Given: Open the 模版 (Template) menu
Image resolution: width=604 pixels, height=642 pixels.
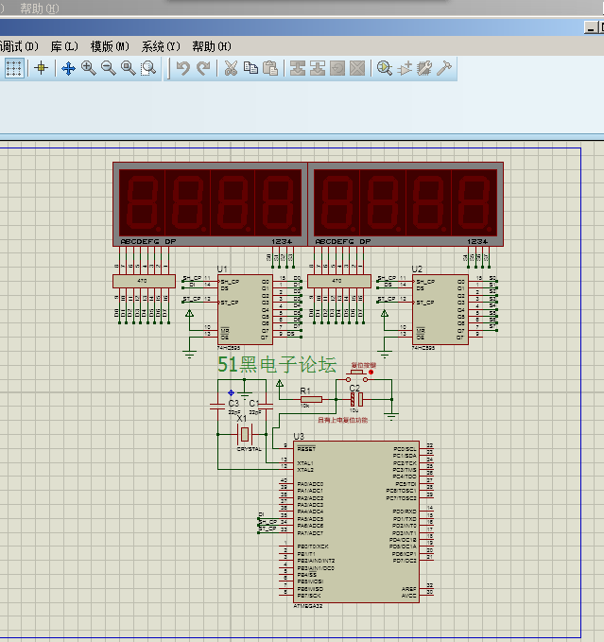Looking at the screenshot, I should coord(111,46).
